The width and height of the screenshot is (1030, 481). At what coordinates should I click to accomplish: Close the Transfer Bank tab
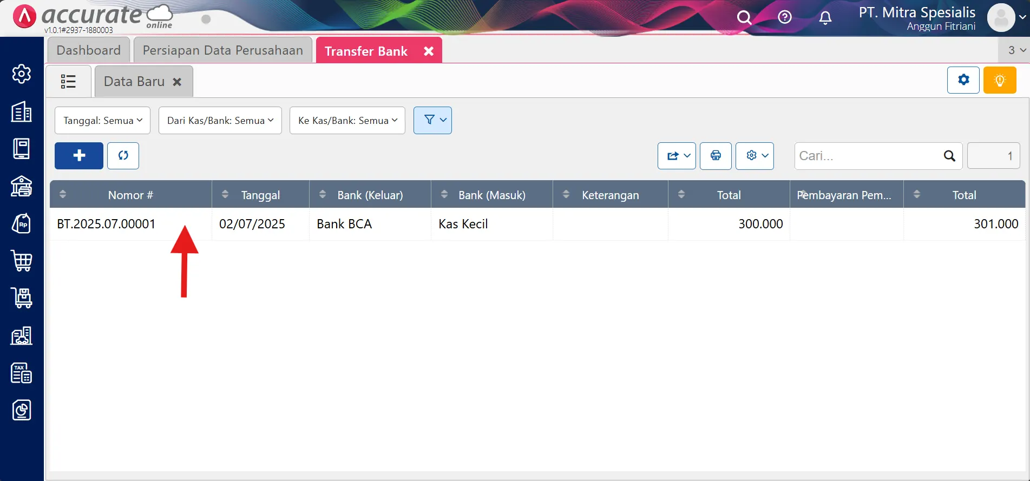(429, 51)
